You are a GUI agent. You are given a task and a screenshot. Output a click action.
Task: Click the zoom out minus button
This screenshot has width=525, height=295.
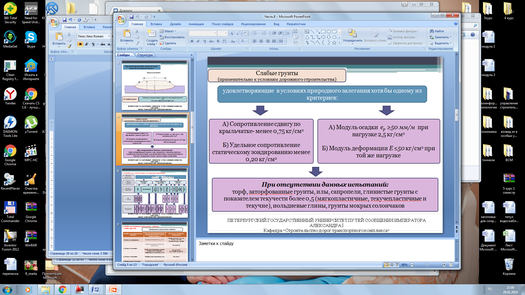click(x=412, y=265)
